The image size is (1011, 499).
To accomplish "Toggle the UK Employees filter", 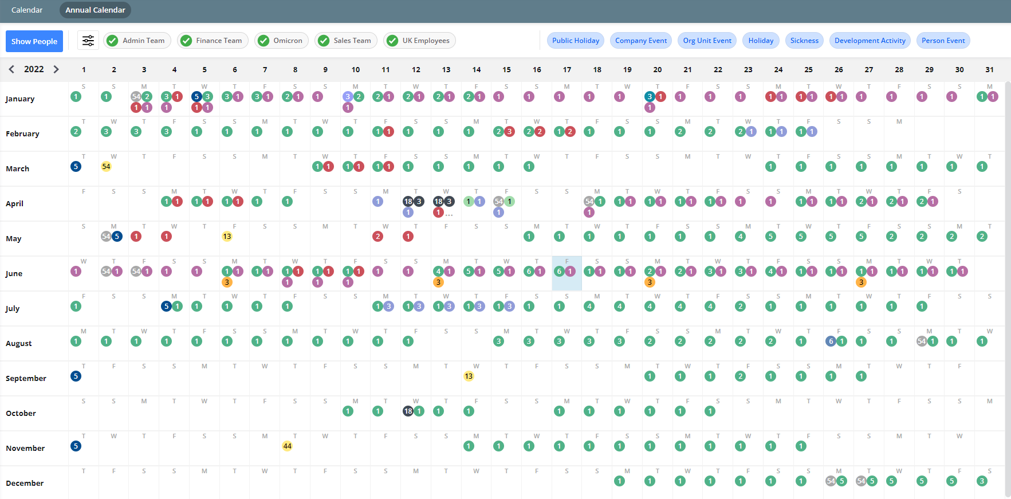I will point(419,41).
